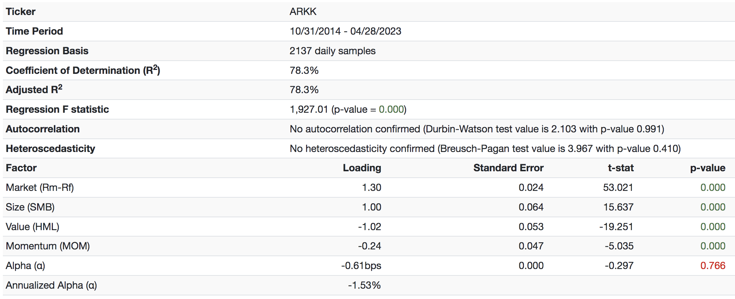735x299 pixels.
Task: Select the Market loading value 1.30
Action: [371, 187]
